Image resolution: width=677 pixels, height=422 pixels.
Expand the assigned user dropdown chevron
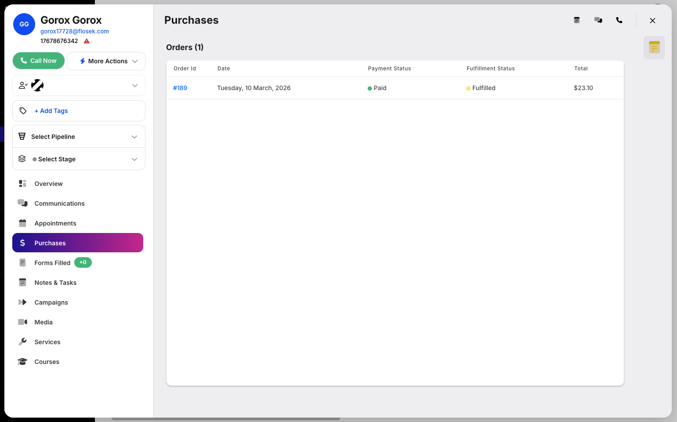point(135,85)
